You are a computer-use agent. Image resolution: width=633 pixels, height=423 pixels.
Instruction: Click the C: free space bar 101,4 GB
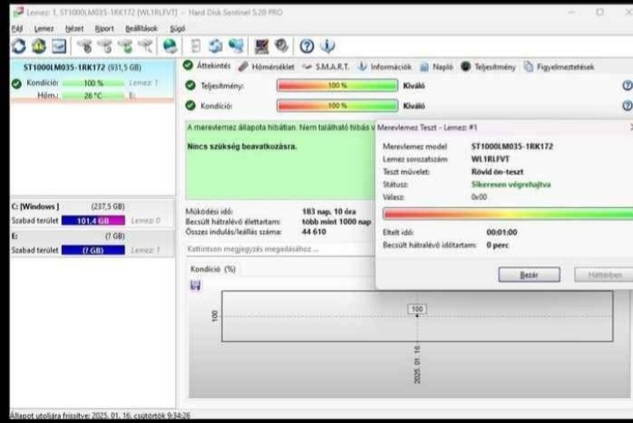pos(93,221)
